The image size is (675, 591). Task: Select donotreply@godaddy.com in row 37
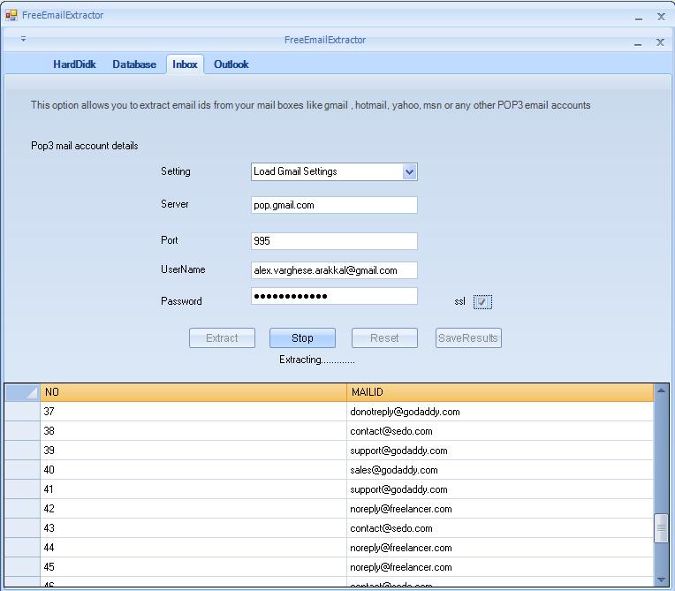coord(500,412)
